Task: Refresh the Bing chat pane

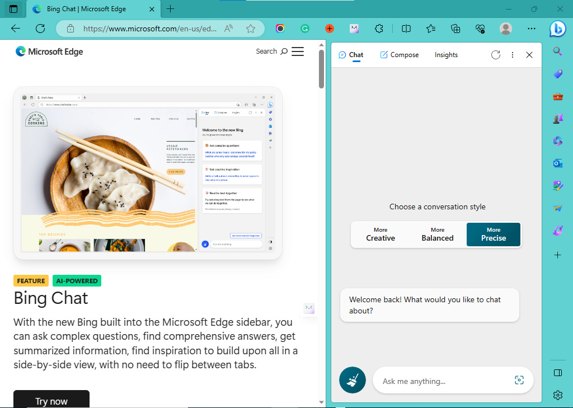Action: 496,55
